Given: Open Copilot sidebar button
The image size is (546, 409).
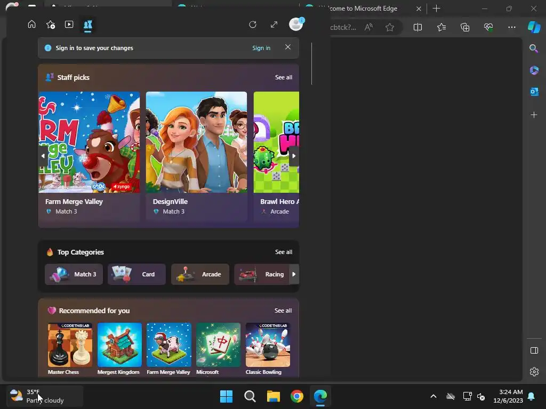Looking at the screenshot, I should click(x=534, y=27).
